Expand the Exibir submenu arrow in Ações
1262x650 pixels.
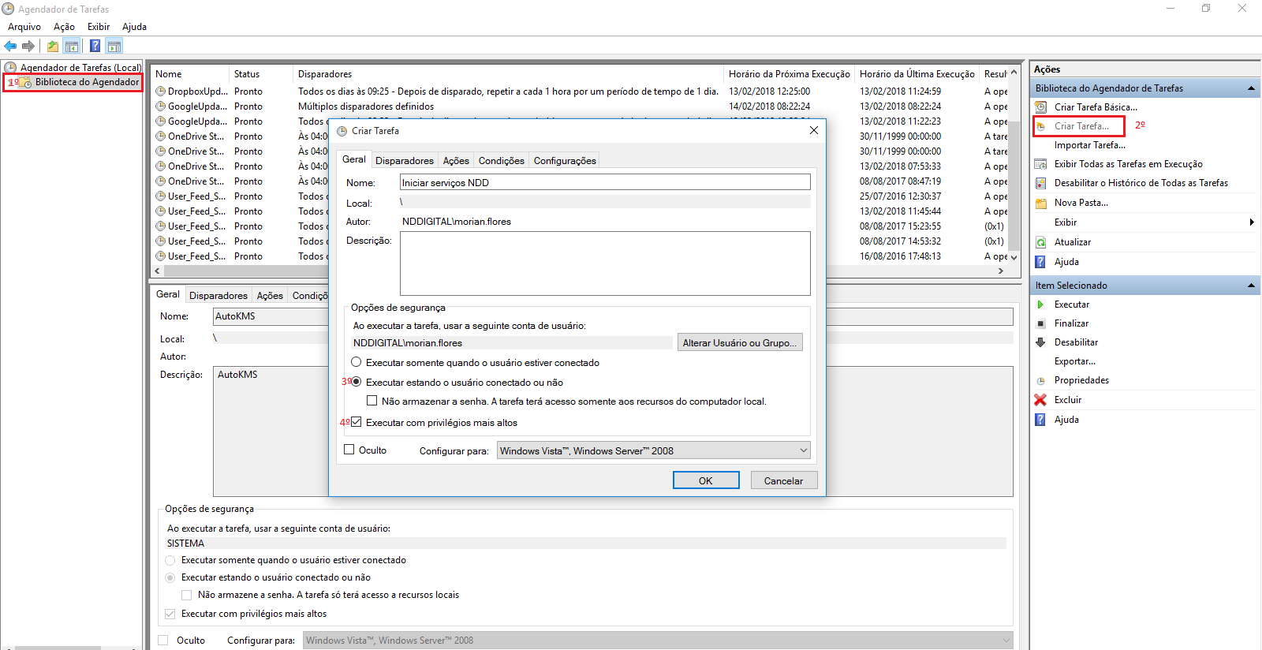click(x=1251, y=222)
